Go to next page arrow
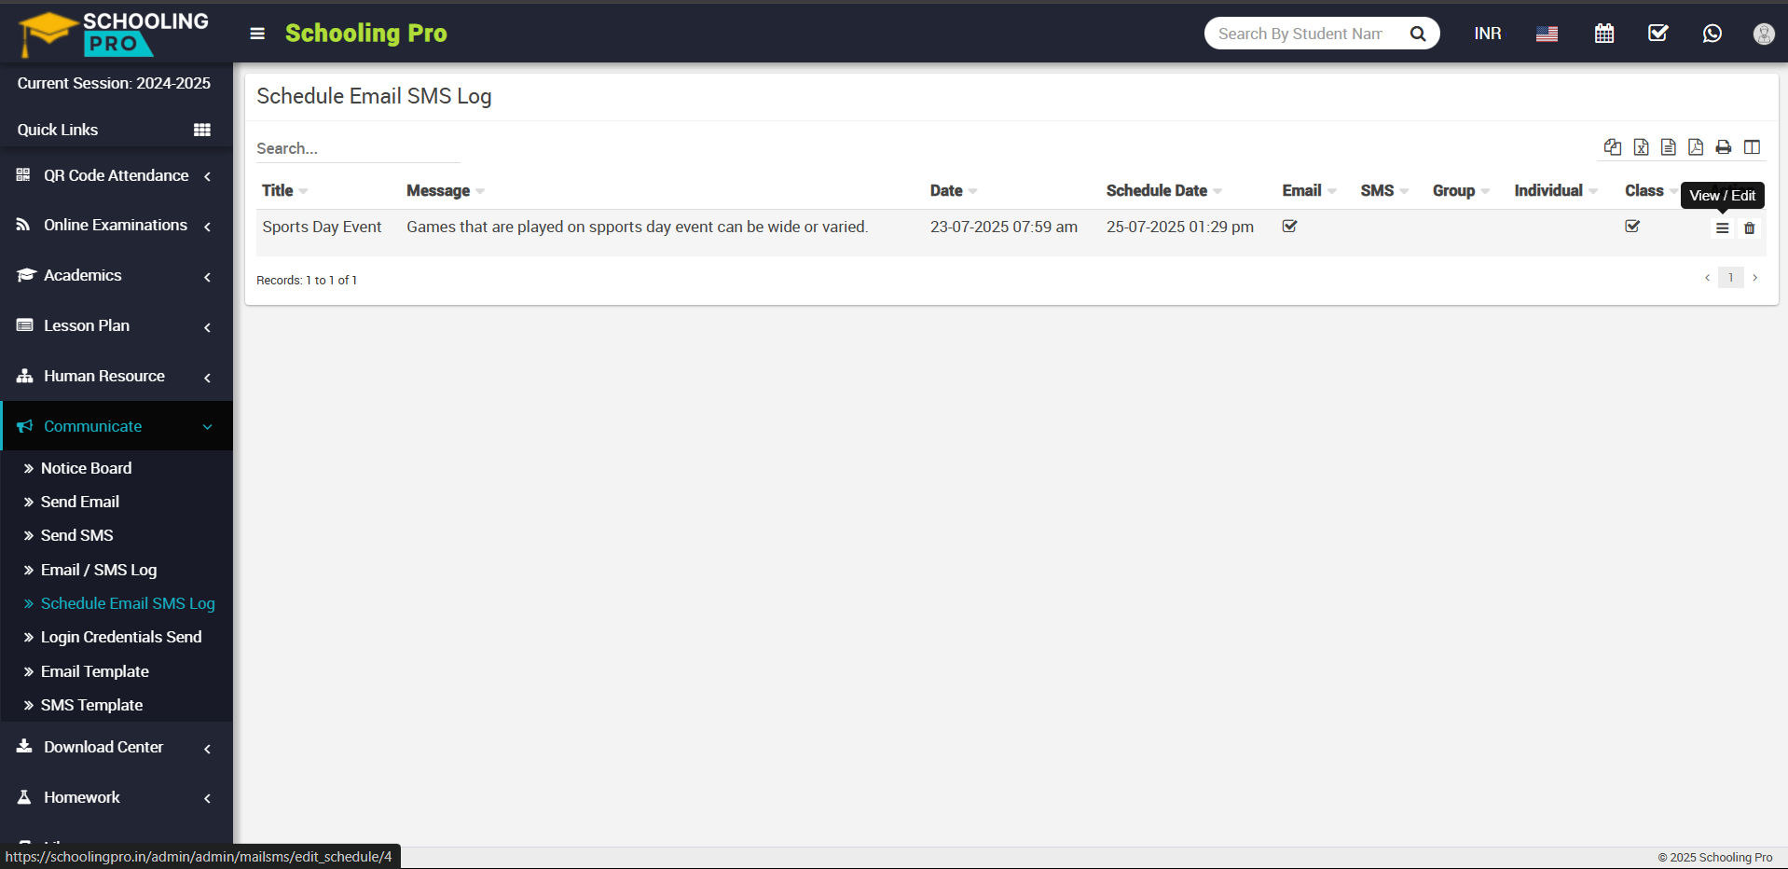1788x869 pixels. click(1755, 278)
